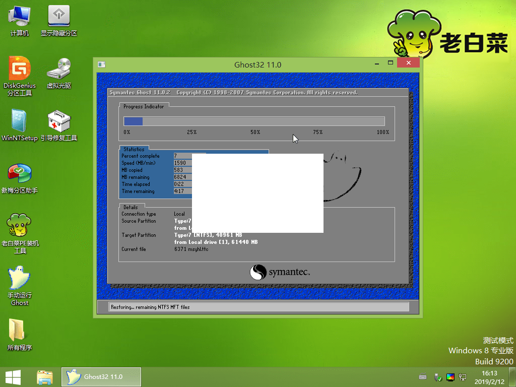Close the Ghost32 11.0 window
This screenshot has height=387, width=516.
click(x=408, y=62)
